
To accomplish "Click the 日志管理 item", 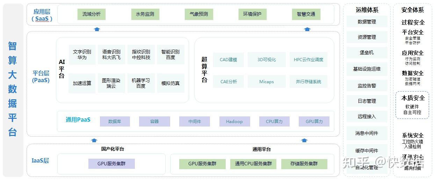I will 367,101.
